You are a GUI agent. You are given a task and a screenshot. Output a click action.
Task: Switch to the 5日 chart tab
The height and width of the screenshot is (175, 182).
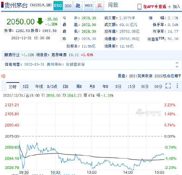[x=26, y=87]
